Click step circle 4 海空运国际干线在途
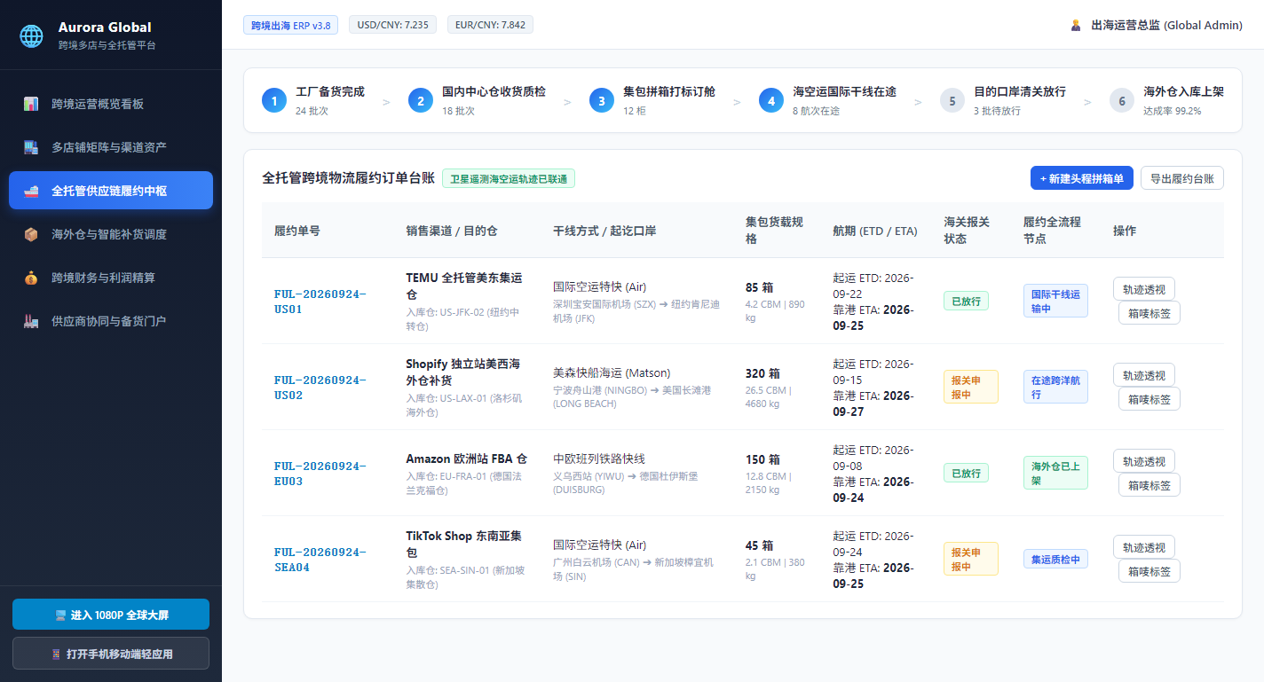 (771, 100)
